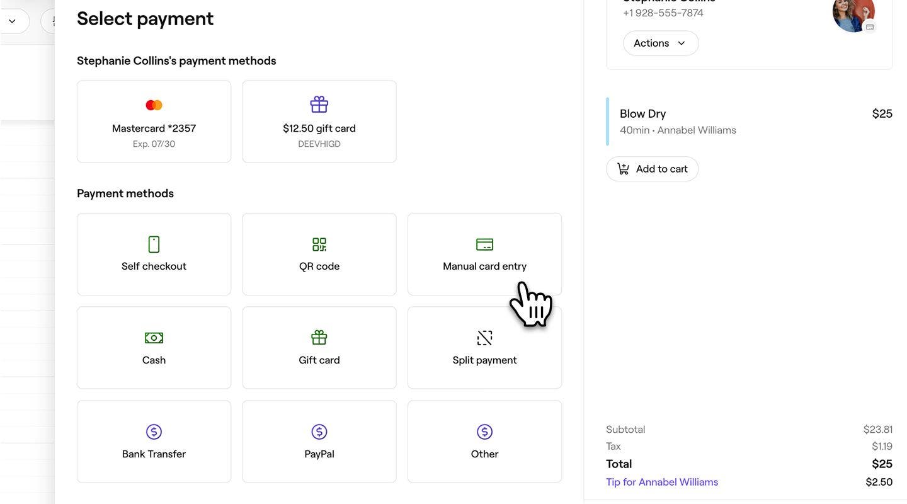Select the QR code icon
The image size is (907, 504).
coord(319,244)
